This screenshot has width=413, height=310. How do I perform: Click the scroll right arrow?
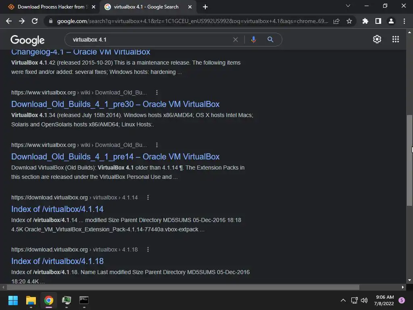pos(403,287)
